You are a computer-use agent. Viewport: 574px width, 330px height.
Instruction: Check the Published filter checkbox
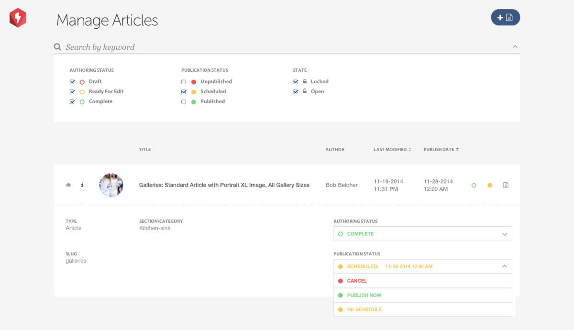coord(184,102)
